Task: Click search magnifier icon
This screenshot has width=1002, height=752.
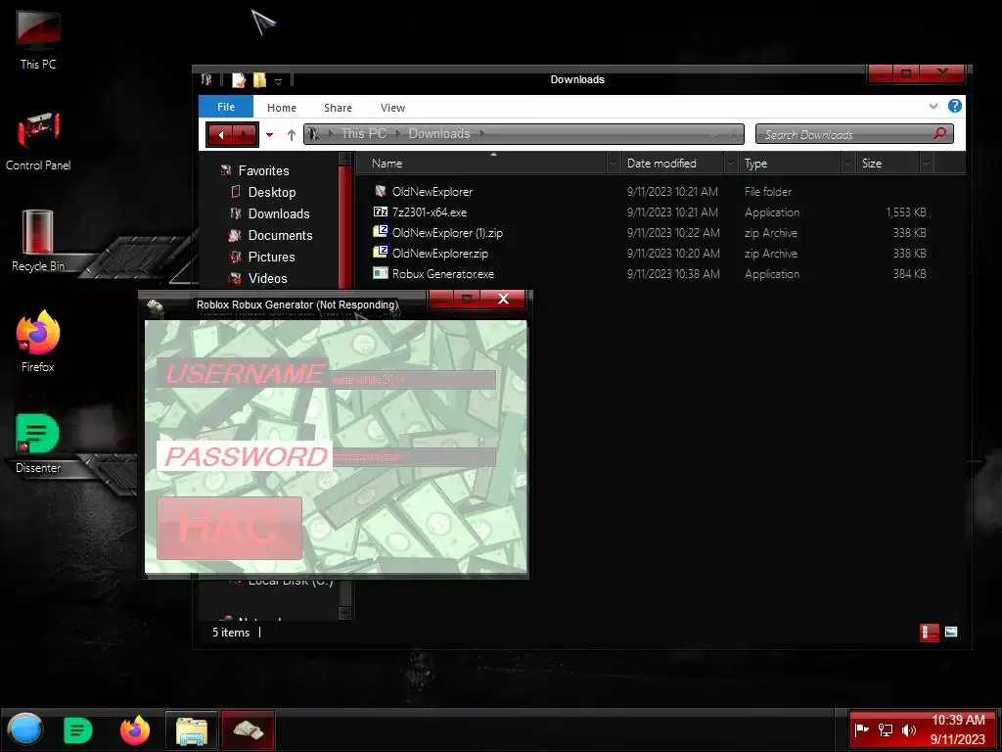Action: click(939, 133)
